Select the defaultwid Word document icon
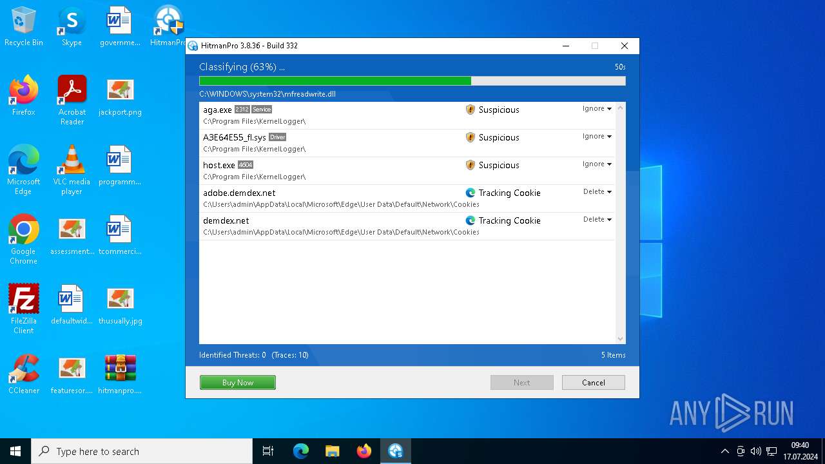 72,305
